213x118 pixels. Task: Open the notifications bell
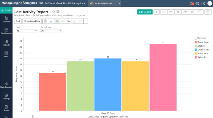(191, 3)
